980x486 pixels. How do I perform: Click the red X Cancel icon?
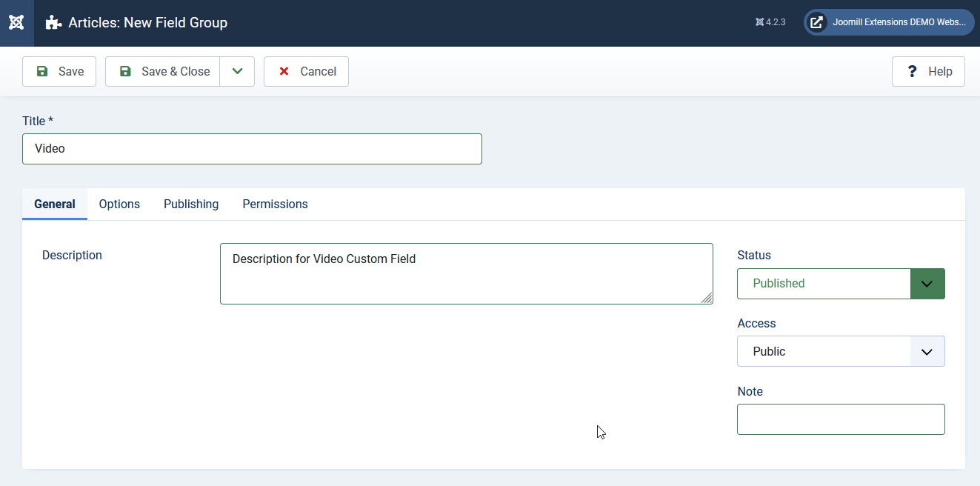coord(284,72)
